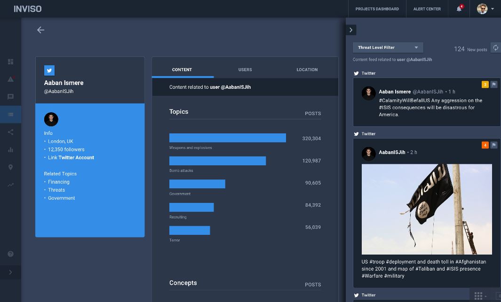Go to the Alert Center
Image resolution: width=501 pixels, height=302 pixels.
(427, 9)
